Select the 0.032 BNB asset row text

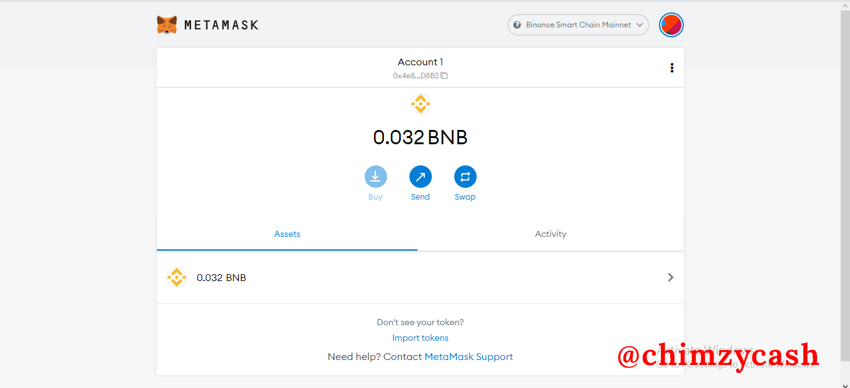(x=222, y=278)
